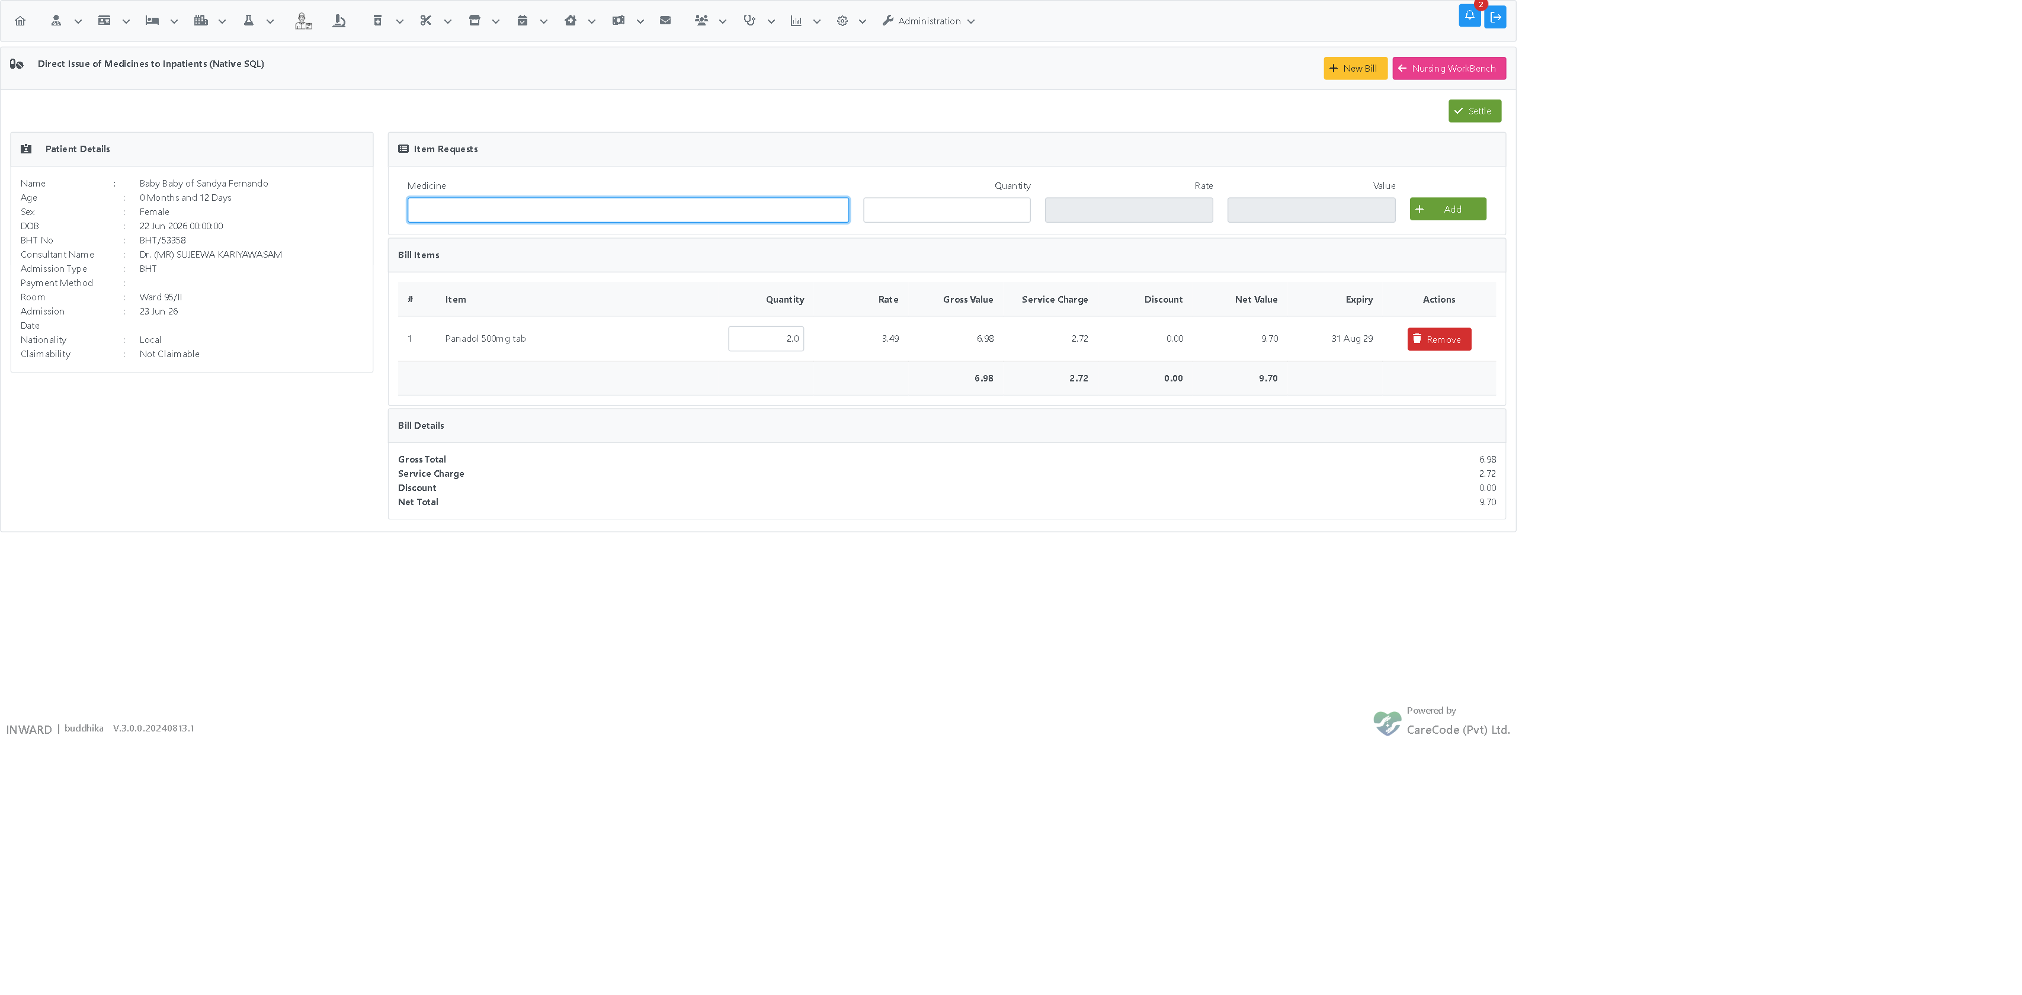The width and height of the screenshot is (2022, 995).
Task: Expand the stethoscope menu dropdown arrow
Action: 771,22
